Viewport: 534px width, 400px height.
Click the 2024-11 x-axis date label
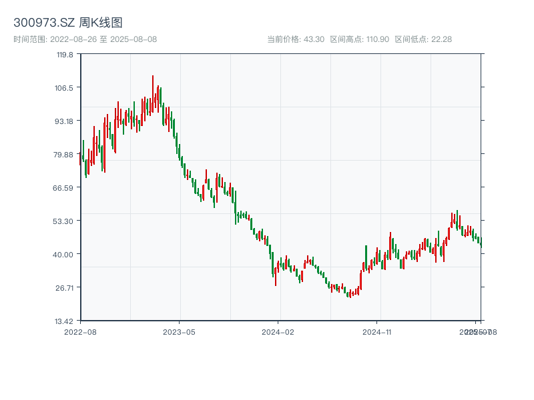click(377, 331)
